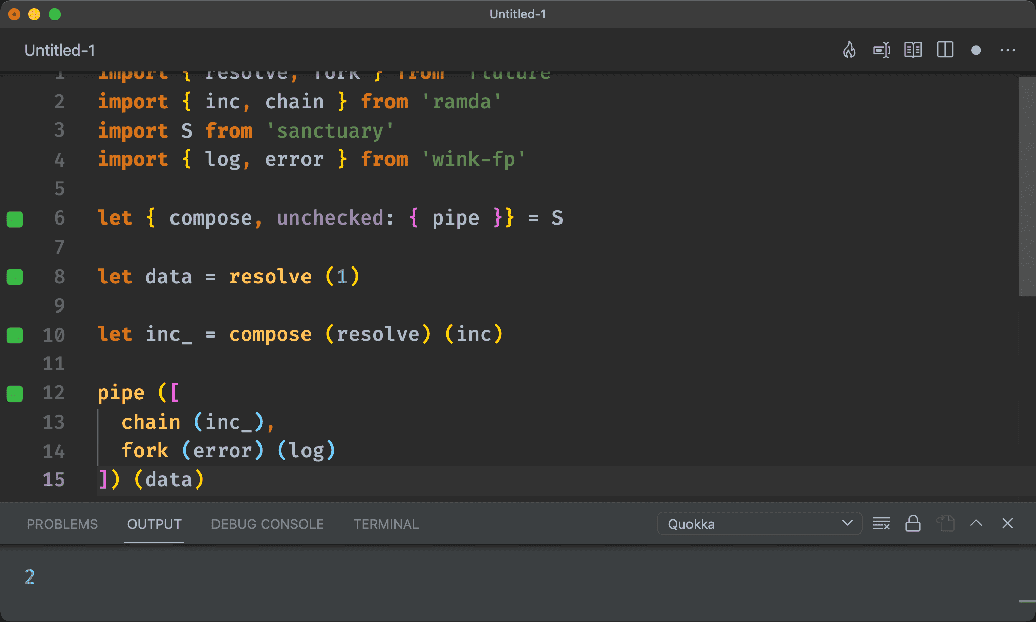
Task: Click the pipe call on line 12
Action: pos(120,393)
